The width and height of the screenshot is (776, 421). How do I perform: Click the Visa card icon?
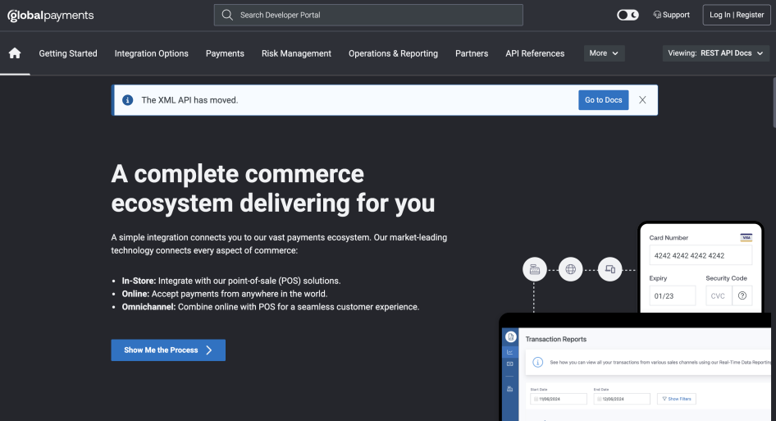[x=746, y=238]
